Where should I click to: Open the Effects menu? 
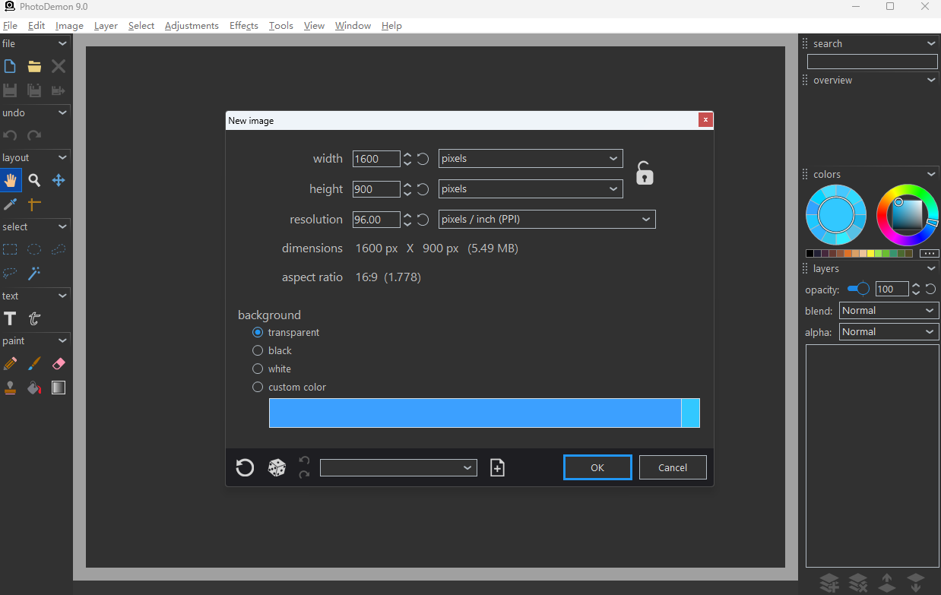click(x=243, y=26)
